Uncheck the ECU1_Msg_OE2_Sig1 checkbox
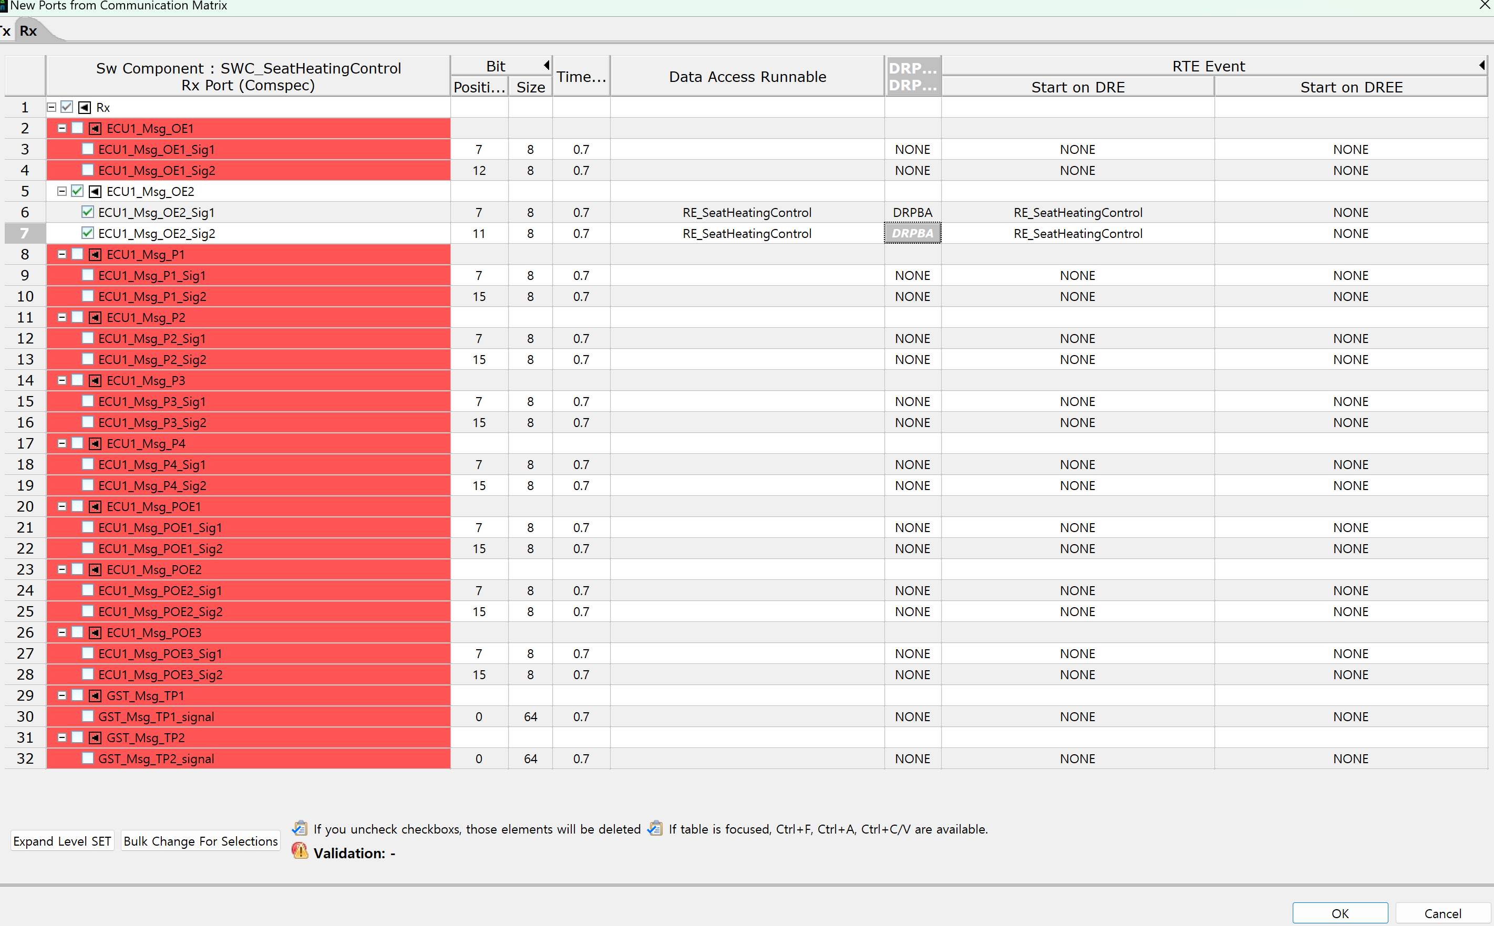The width and height of the screenshot is (1494, 926). pyautogui.click(x=88, y=212)
